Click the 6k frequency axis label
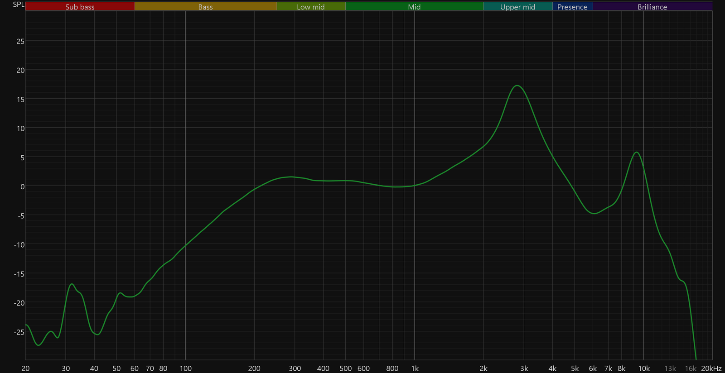This screenshot has width=725, height=373. click(x=593, y=368)
